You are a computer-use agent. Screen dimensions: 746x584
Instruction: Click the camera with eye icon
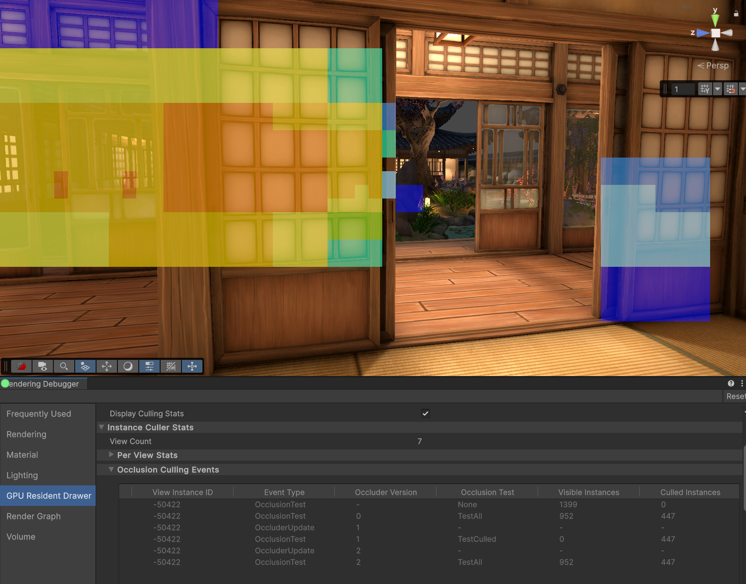pos(43,366)
